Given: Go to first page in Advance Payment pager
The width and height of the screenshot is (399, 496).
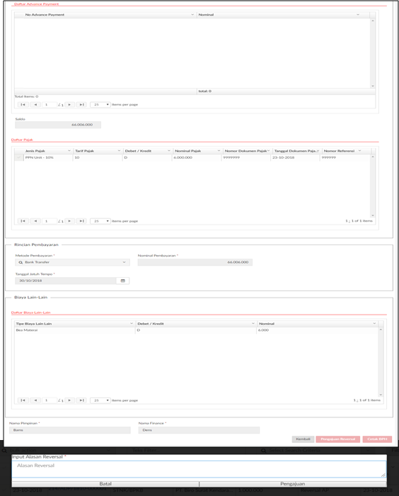Looking at the screenshot, I should [x=23, y=104].
